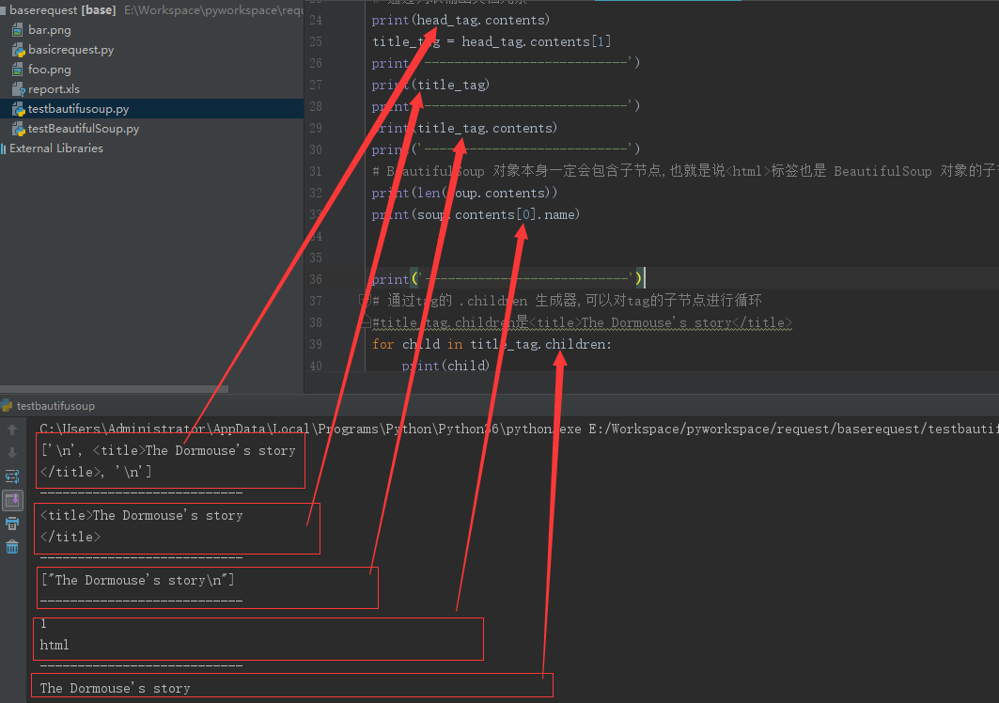
Task: Click the print console icon
Action: click(x=12, y=523)
